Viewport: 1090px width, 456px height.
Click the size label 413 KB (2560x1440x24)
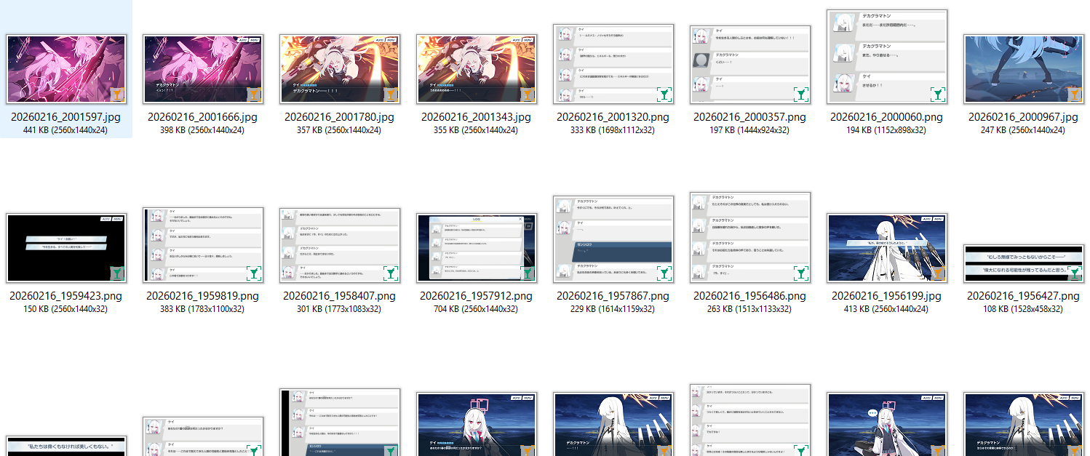(887, 309)
